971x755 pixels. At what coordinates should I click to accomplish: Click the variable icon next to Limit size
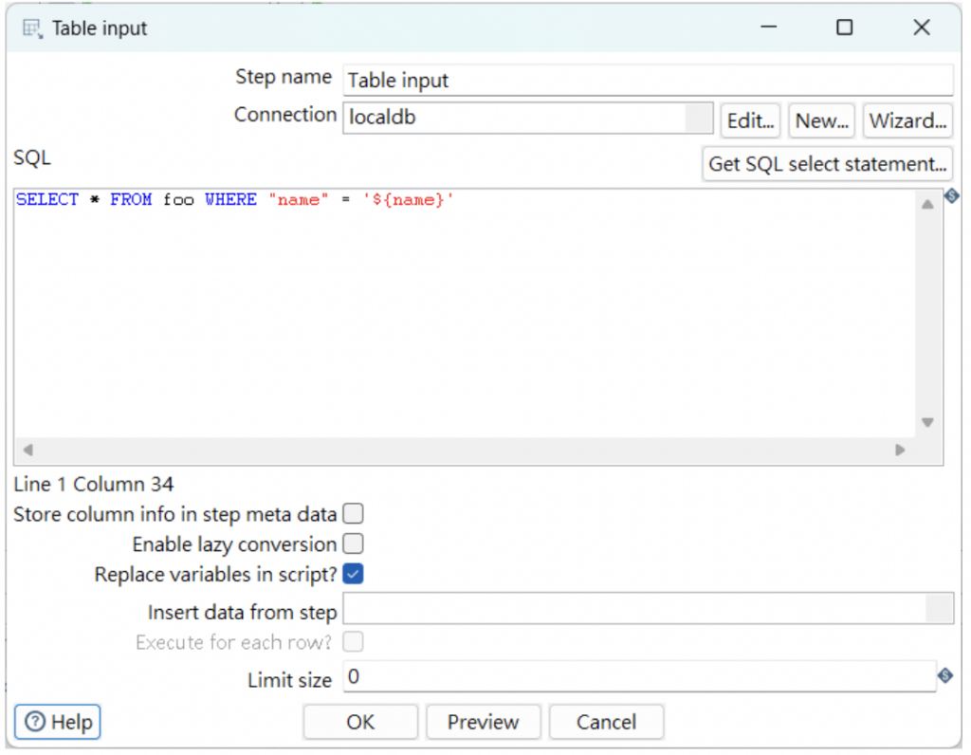point(944,676)
